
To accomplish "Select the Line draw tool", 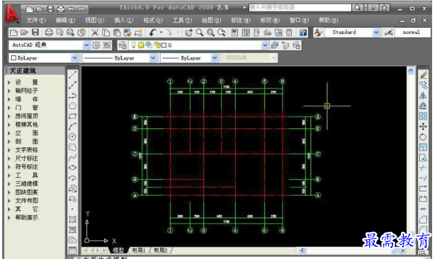I will click(72, 75).
